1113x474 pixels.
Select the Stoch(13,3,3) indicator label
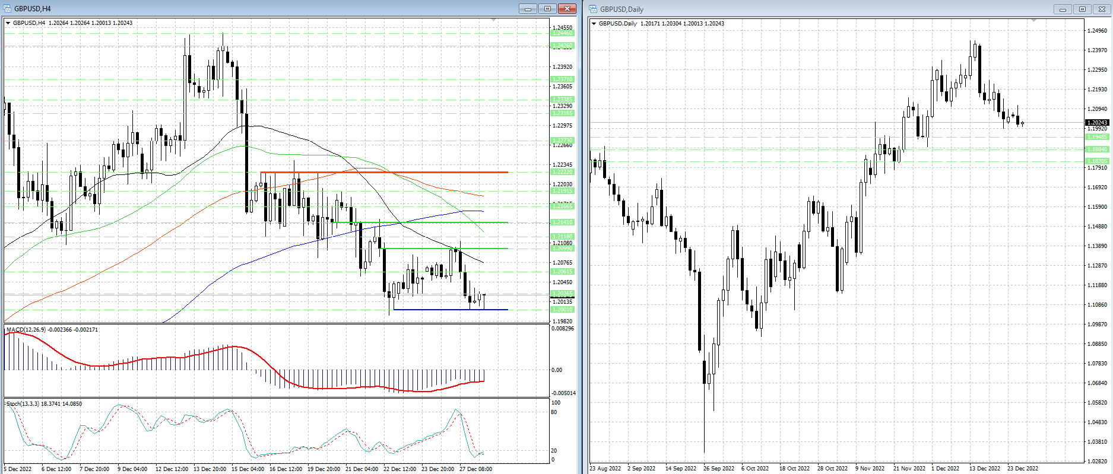click(x=23, y=403)
